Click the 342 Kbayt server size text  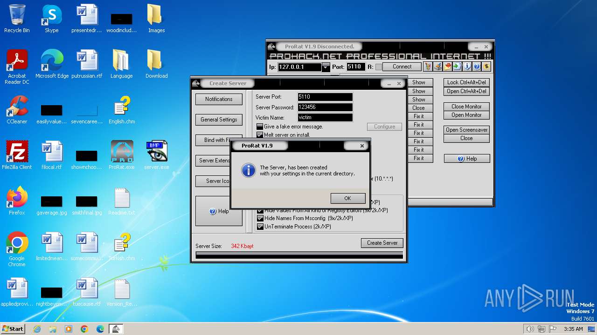coord(242,246)
